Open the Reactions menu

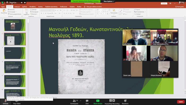(x=125, y=102)
